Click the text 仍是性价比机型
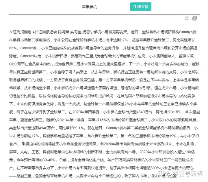The image size is (208, 182). (x=22, y=96)
